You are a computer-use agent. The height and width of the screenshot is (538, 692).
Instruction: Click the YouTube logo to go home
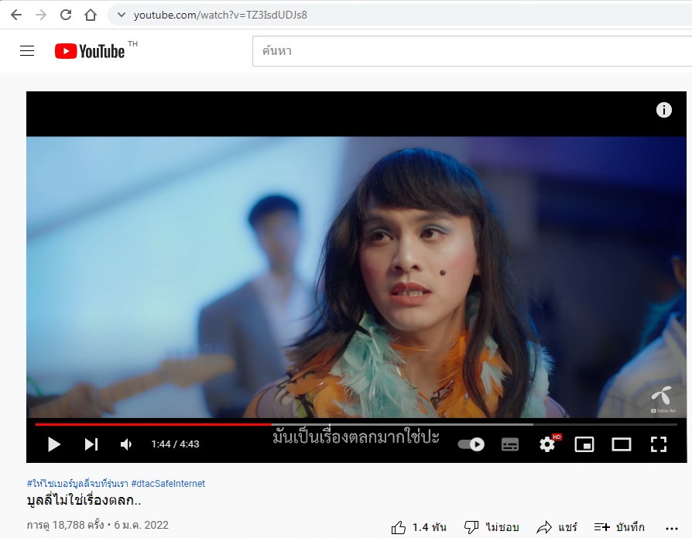90,51
